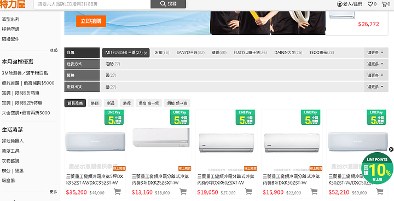Screen dimensions: 394x201
Task: Open 衣物整理 sidebar link
Action: click(10, 161)
